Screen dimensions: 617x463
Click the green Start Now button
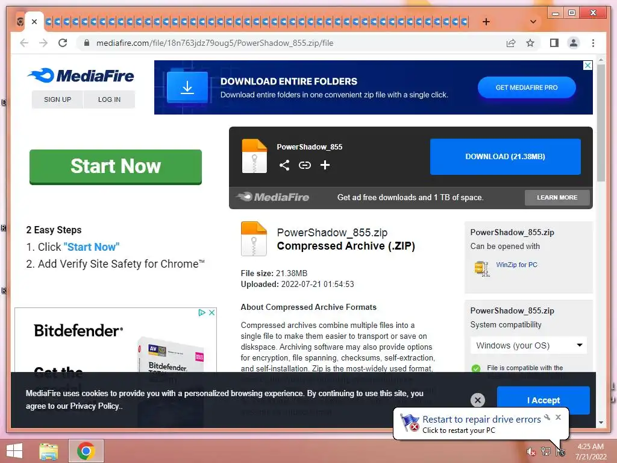(x=116, y=166)
